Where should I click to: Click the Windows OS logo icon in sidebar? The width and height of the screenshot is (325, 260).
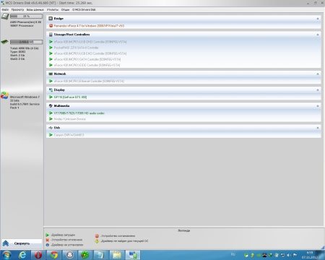[x=4, y=95]
